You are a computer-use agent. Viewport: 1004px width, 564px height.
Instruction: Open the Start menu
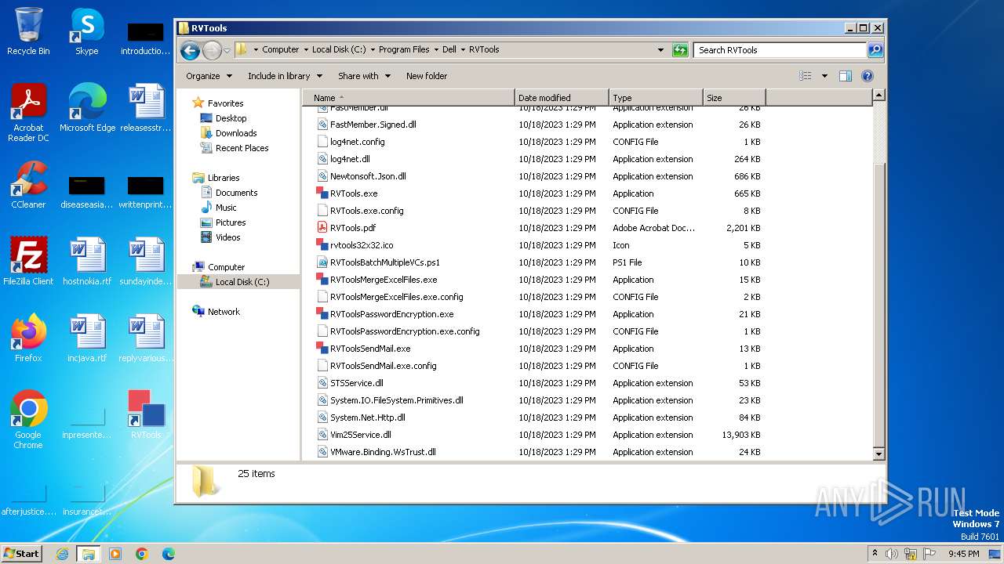pos(21,553)
